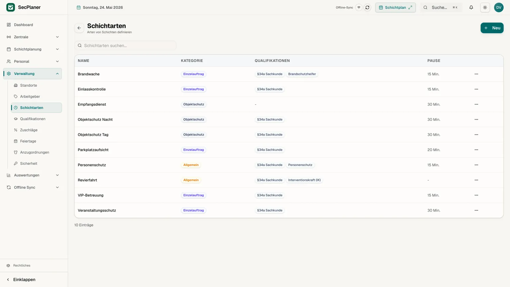510x287 pixels.
Task: Collapse the Verwaltung section
Action: pyautogui.click(x=33, y=73)
